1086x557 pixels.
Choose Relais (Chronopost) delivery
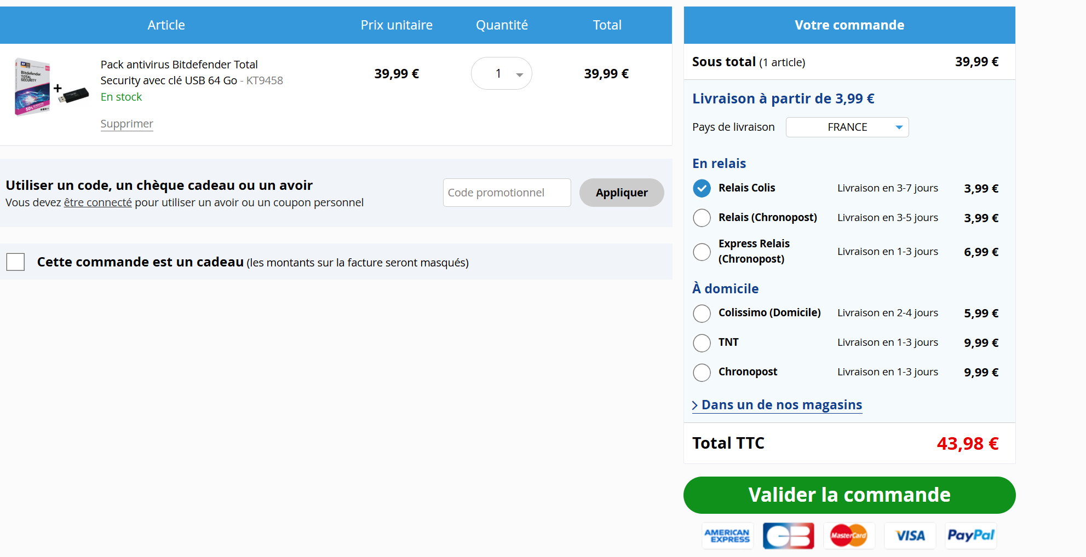point(702,218)
